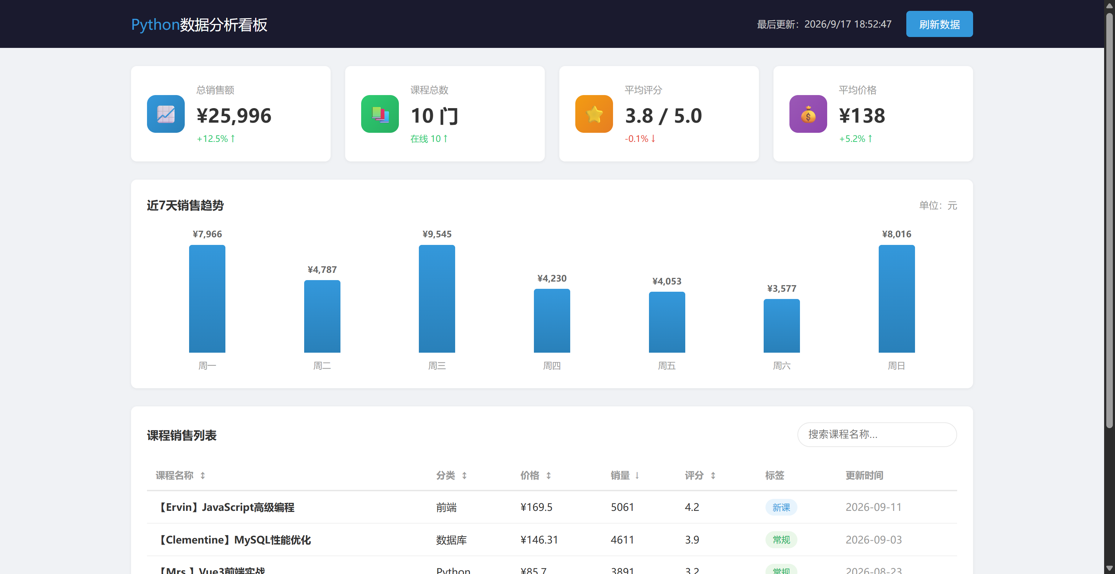Click the ¥25,996 total sales value
Screen dimensions: 1115x574
coord(234,115)
